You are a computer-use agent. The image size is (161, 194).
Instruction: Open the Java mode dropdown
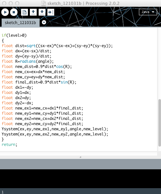[x=148, y=12]
